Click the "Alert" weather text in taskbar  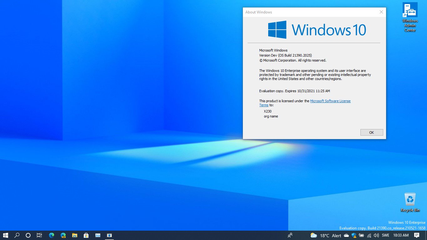click(x=336, y=235)
